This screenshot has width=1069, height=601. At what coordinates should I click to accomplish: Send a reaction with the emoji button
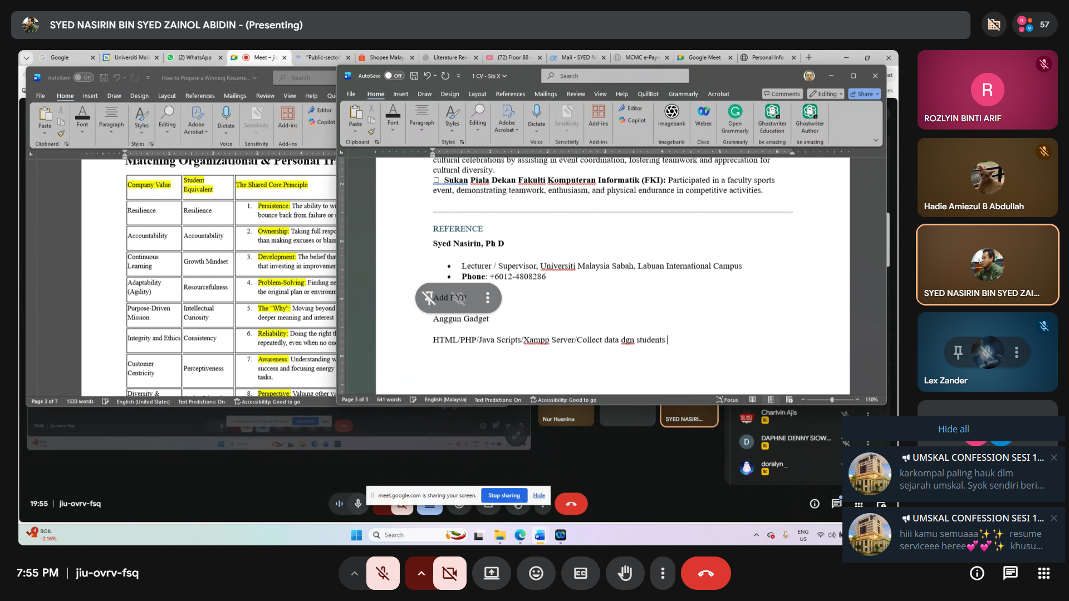tap(536, 573)
